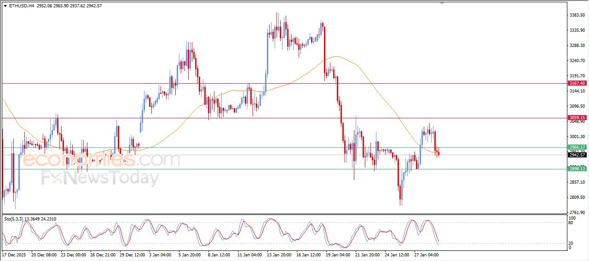Image resolution: width=589 pixels, height=261 pixels.
Task: Click the black current price label 2942.57
Action: click(577, 155)
